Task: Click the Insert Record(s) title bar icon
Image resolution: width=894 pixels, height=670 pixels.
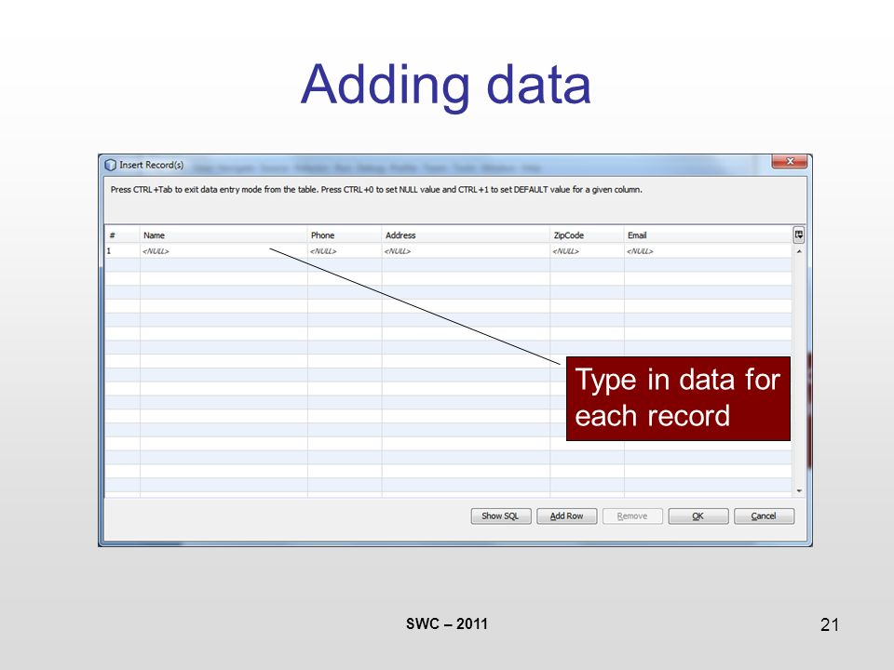Action: (x=110, y=166)
